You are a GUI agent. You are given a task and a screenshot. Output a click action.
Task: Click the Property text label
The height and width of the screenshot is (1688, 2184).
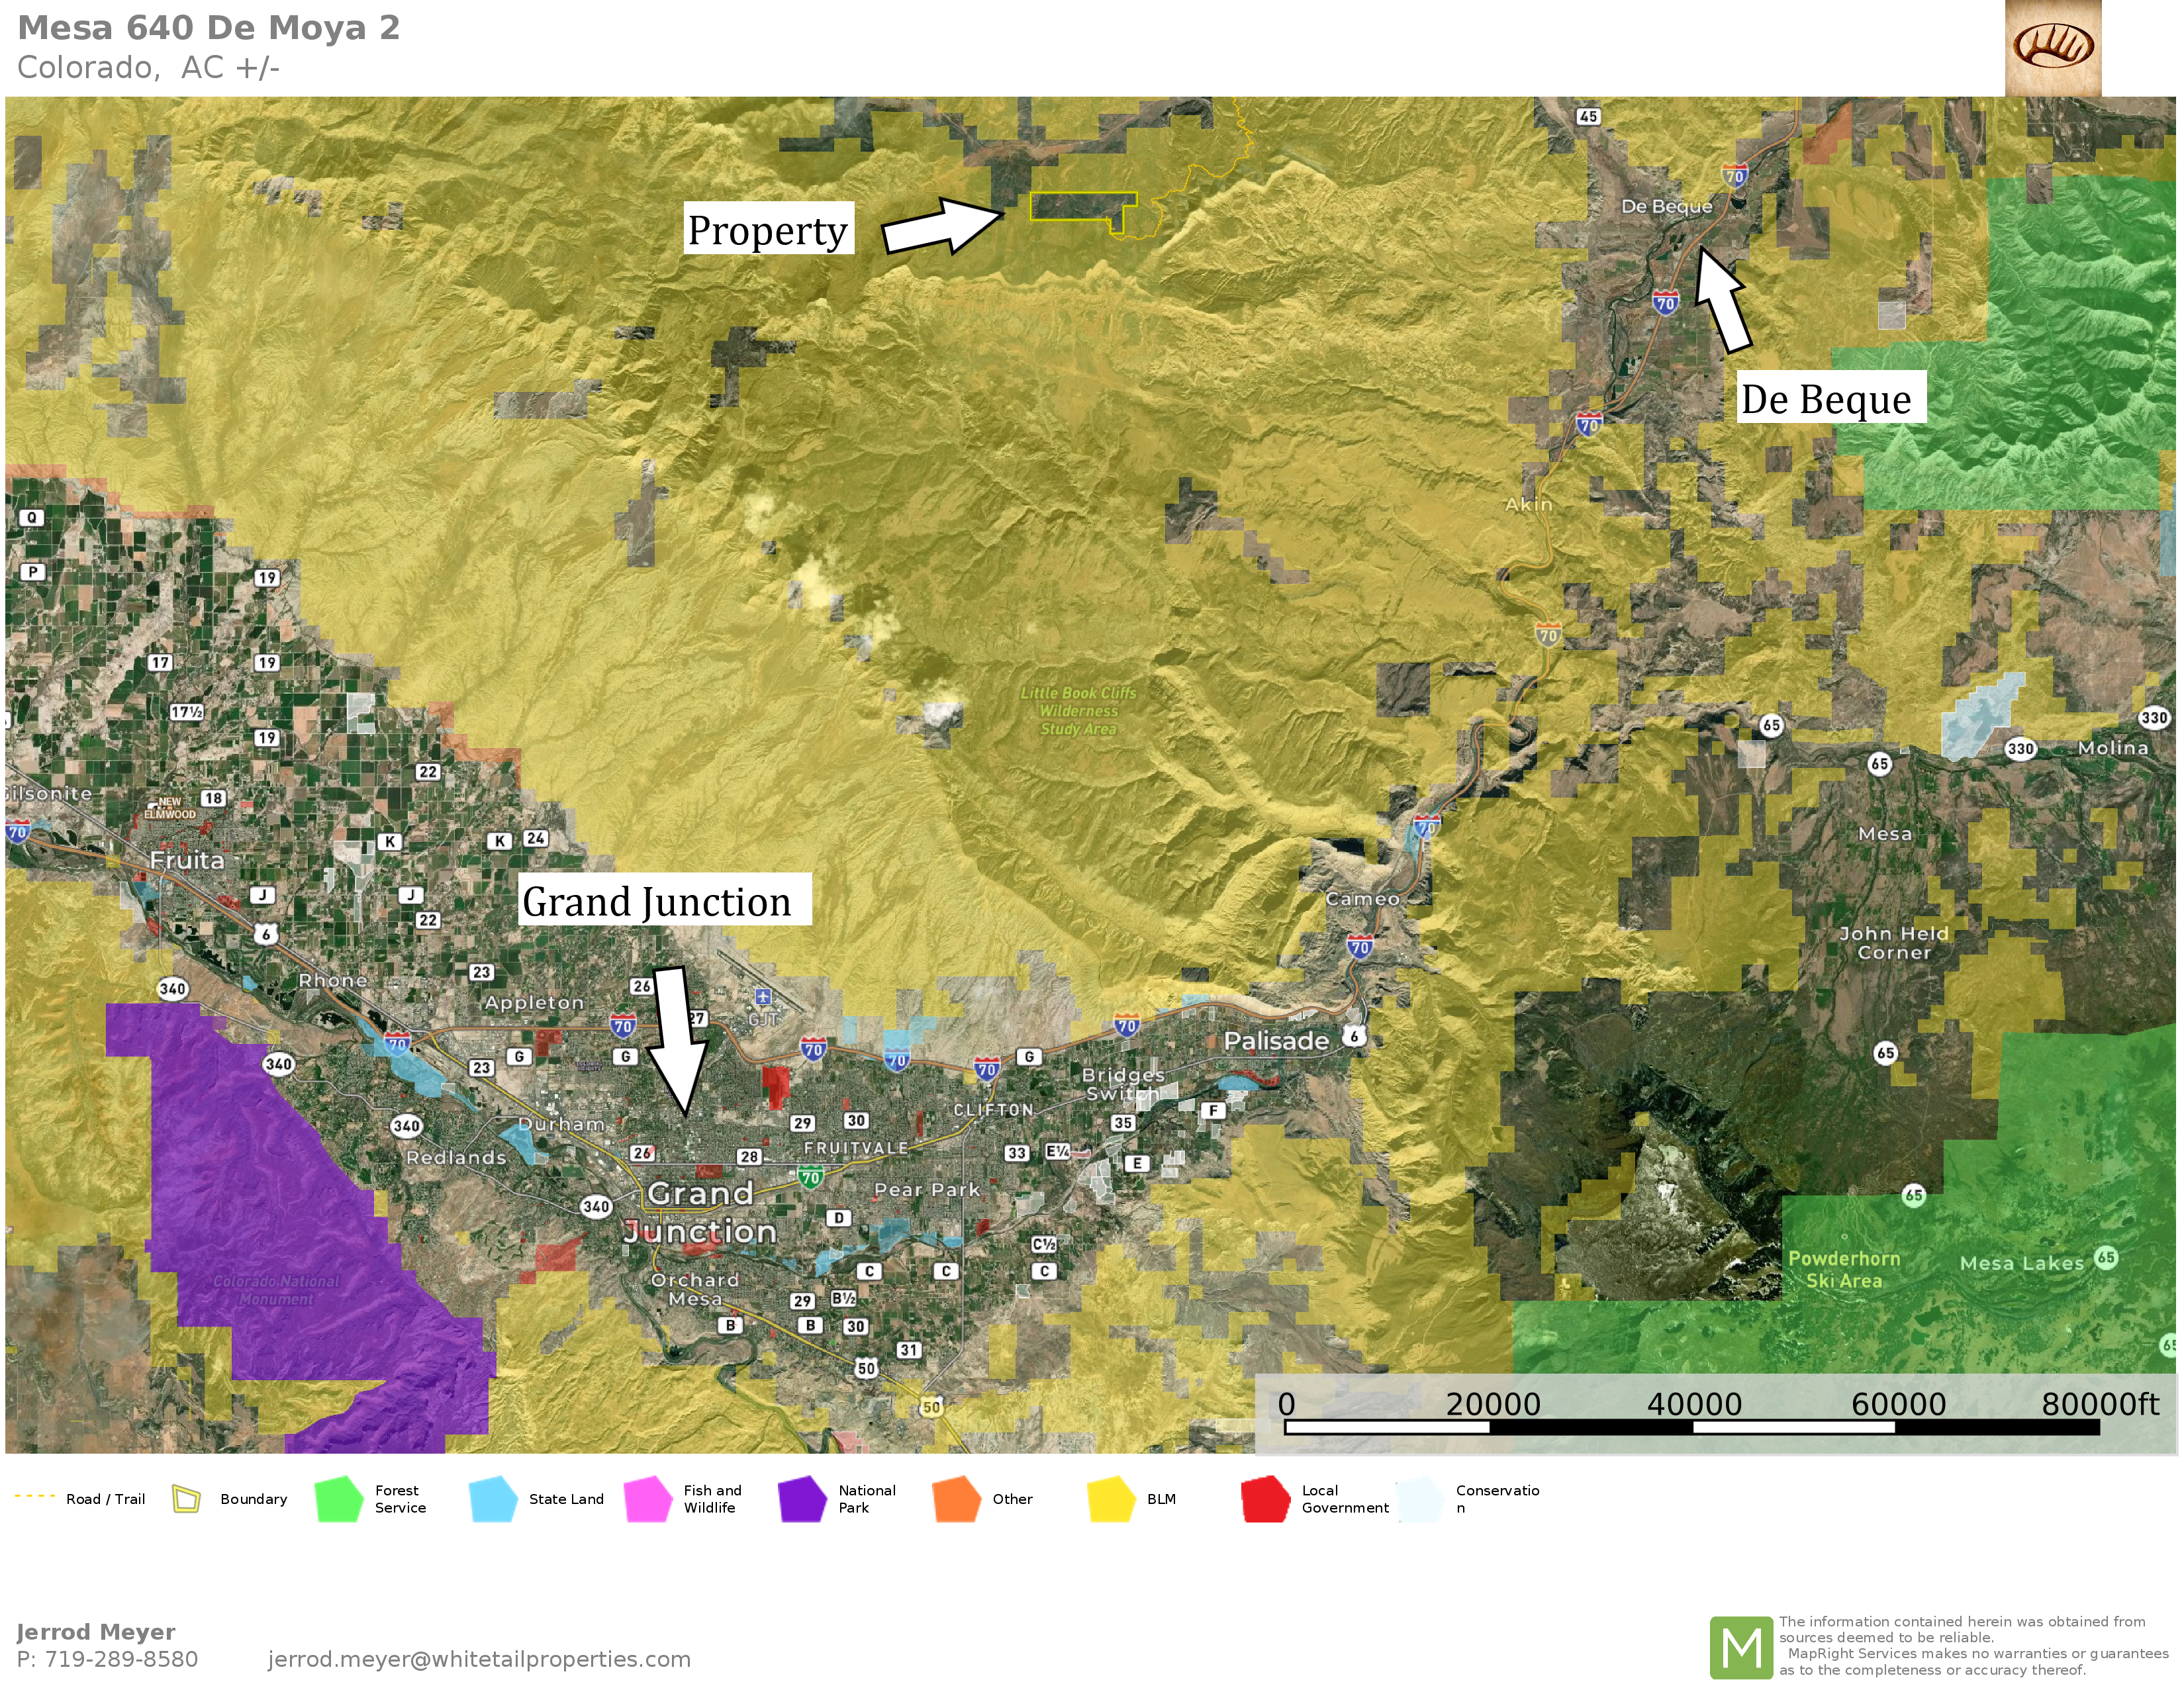tap(768, 229)
